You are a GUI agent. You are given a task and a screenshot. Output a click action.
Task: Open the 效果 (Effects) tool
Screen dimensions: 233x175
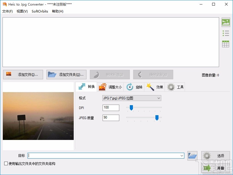[155, 87]
